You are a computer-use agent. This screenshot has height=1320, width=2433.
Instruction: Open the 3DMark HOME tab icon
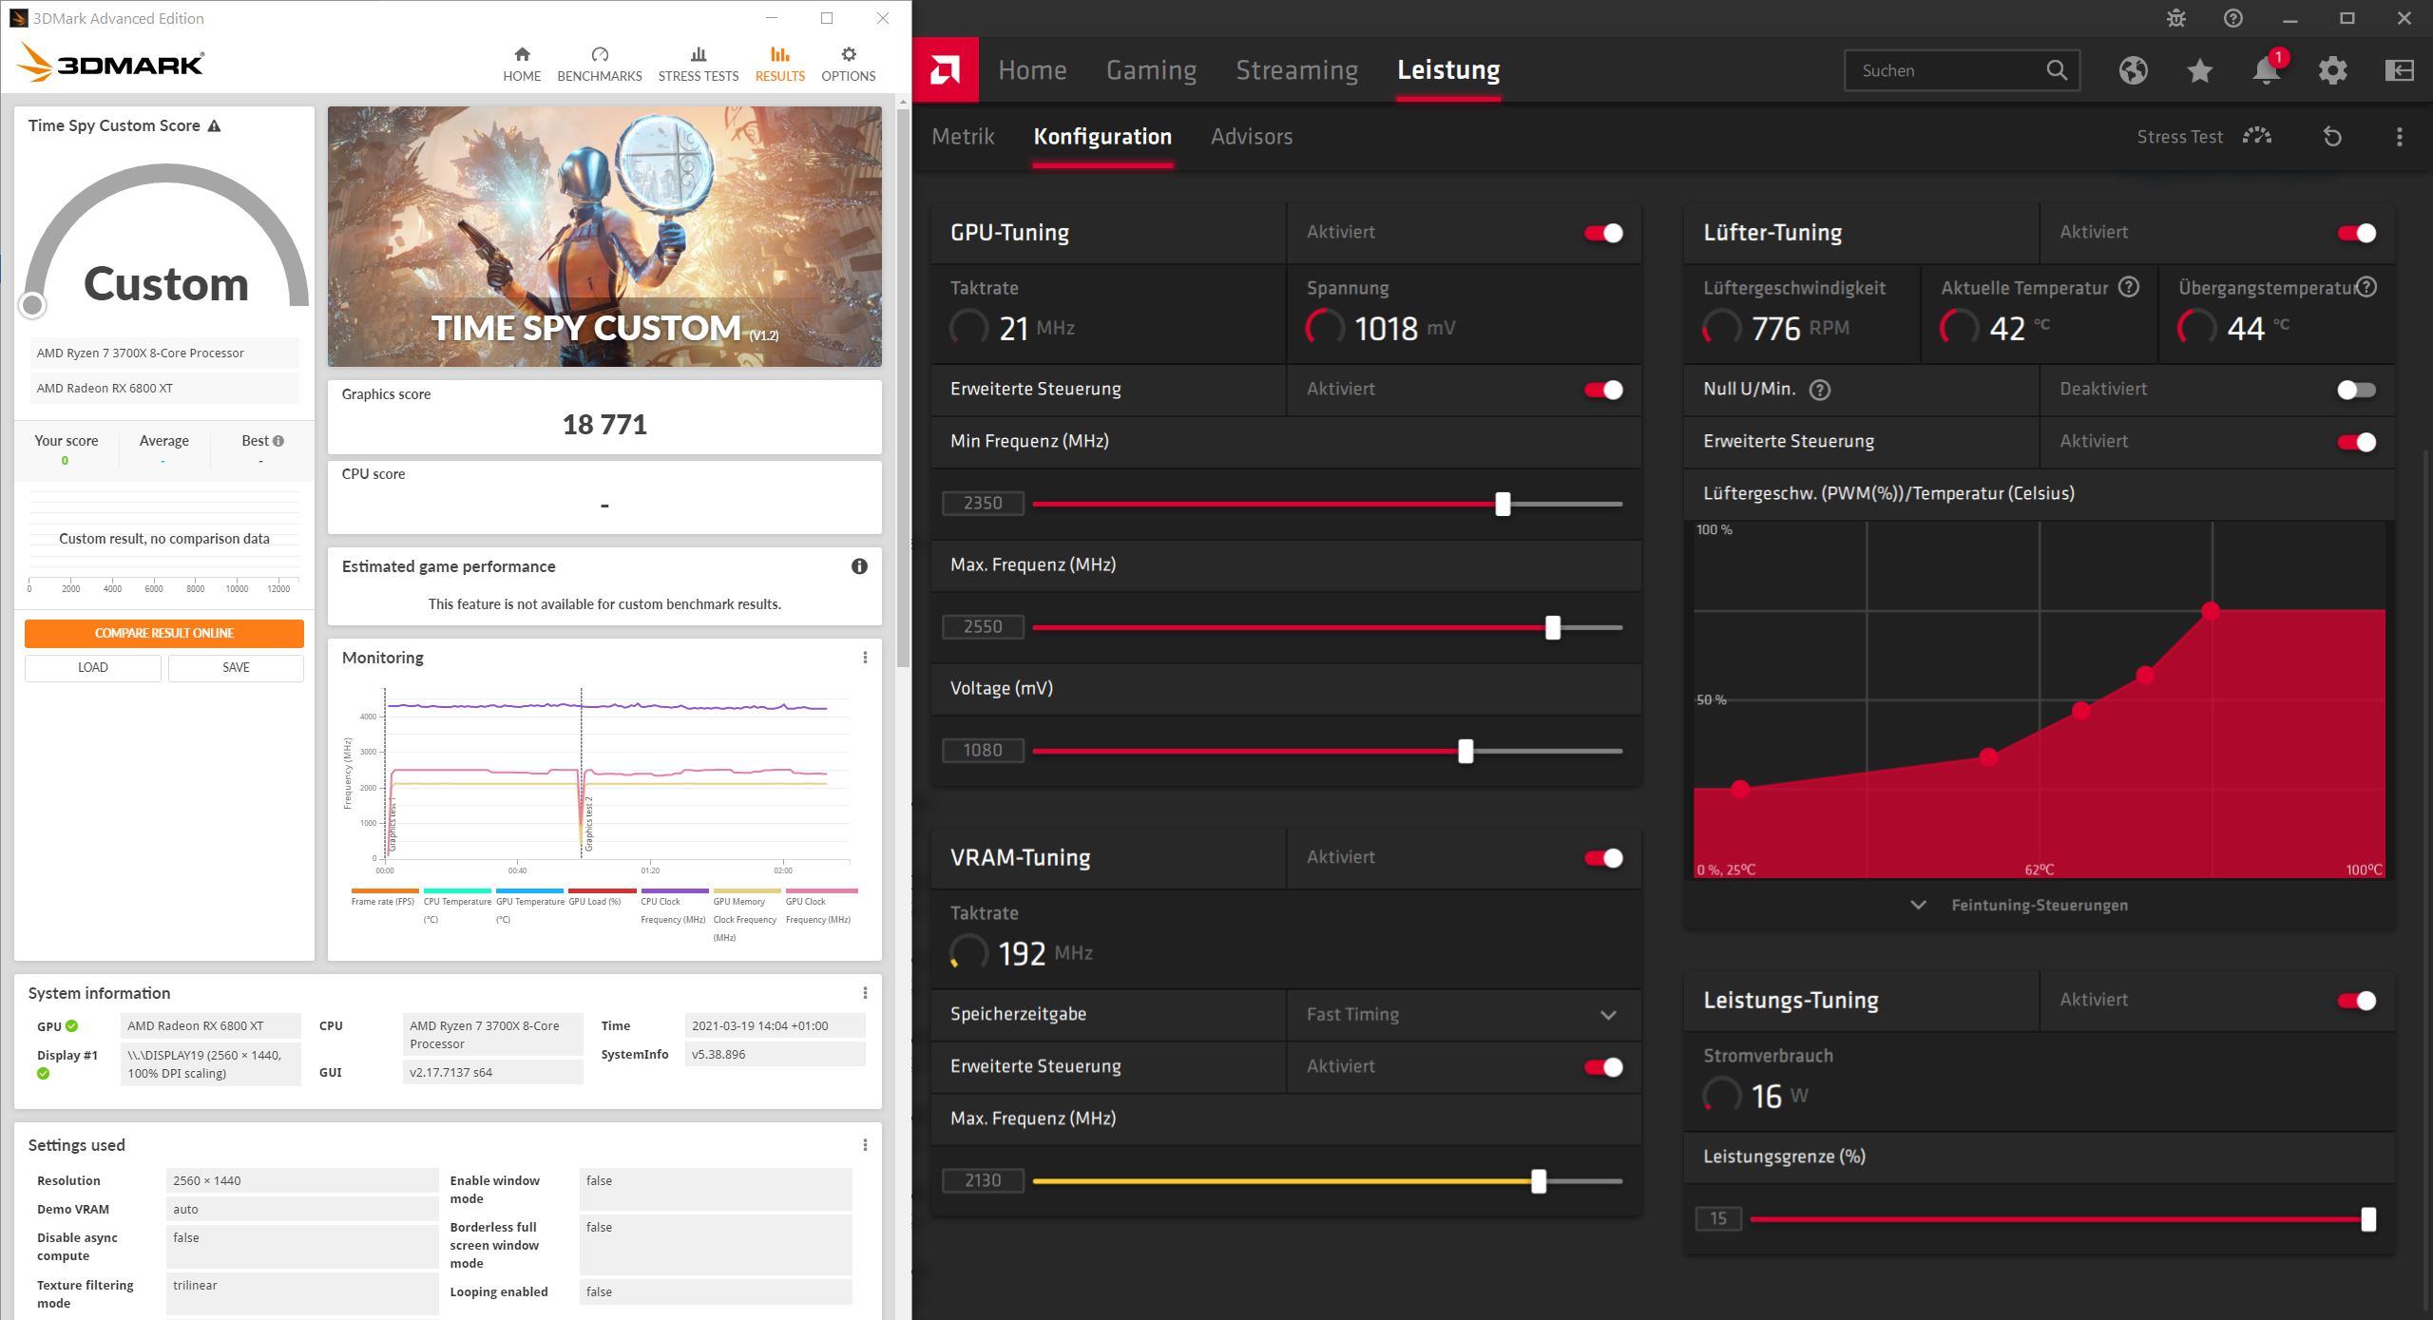[522, 54]
